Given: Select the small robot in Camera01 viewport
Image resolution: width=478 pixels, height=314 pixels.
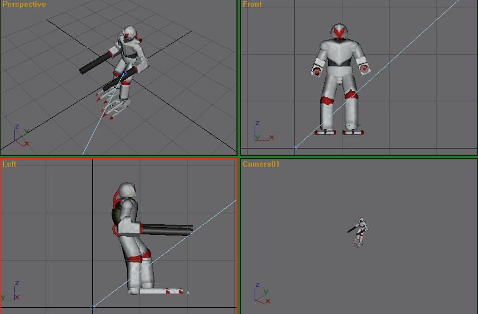Looking at the screenshot, I should tap(358, 233).
